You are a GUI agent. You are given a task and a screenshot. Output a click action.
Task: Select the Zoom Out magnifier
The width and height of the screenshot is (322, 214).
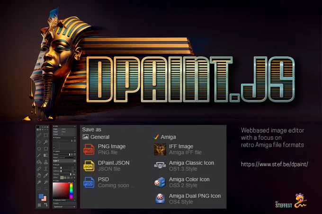pyautogui.click(x=46, y=182)
